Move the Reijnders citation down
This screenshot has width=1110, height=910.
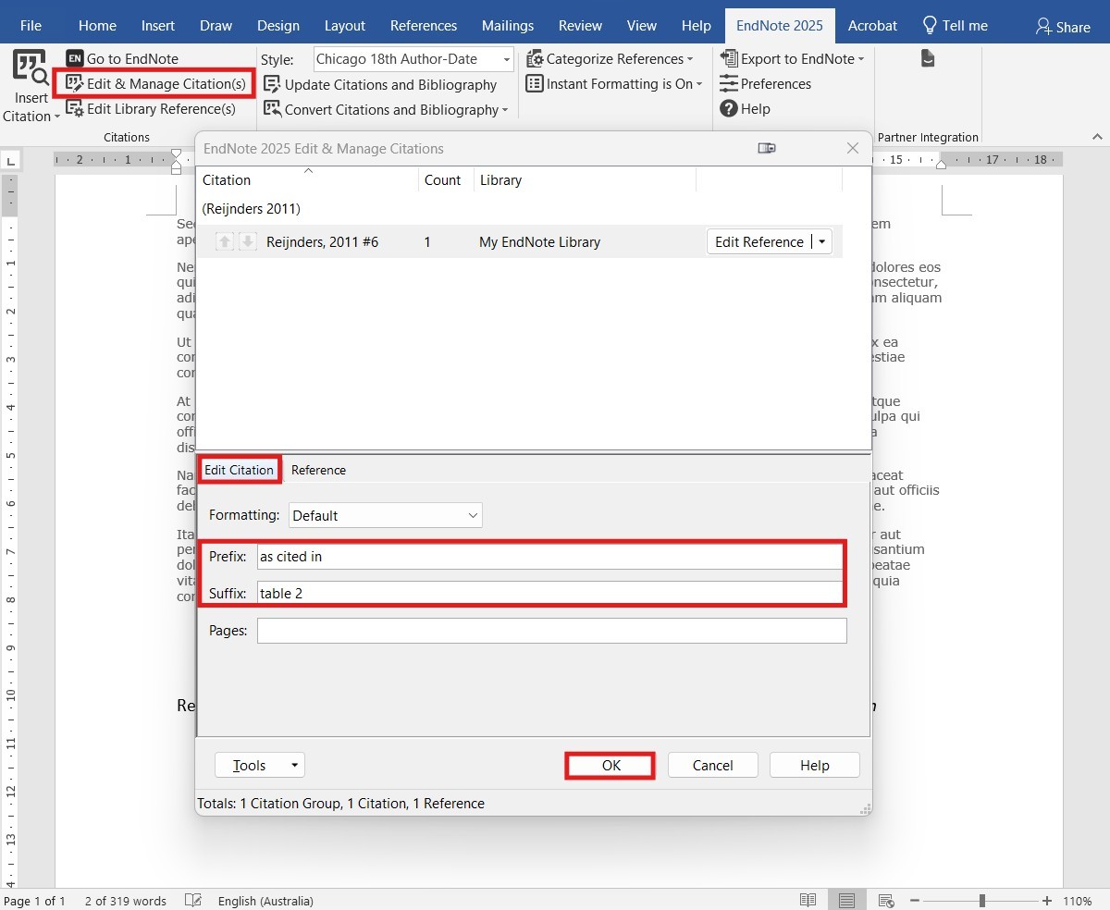pyautogui.click(x=247, y=242)
